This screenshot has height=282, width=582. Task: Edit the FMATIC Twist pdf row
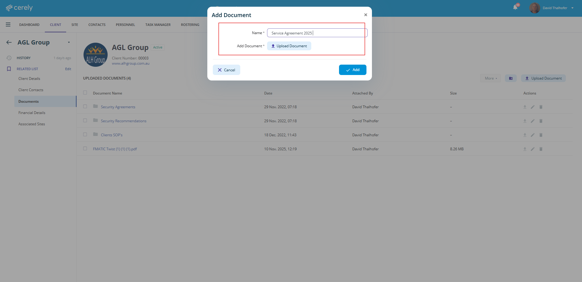tap(533, 149)
